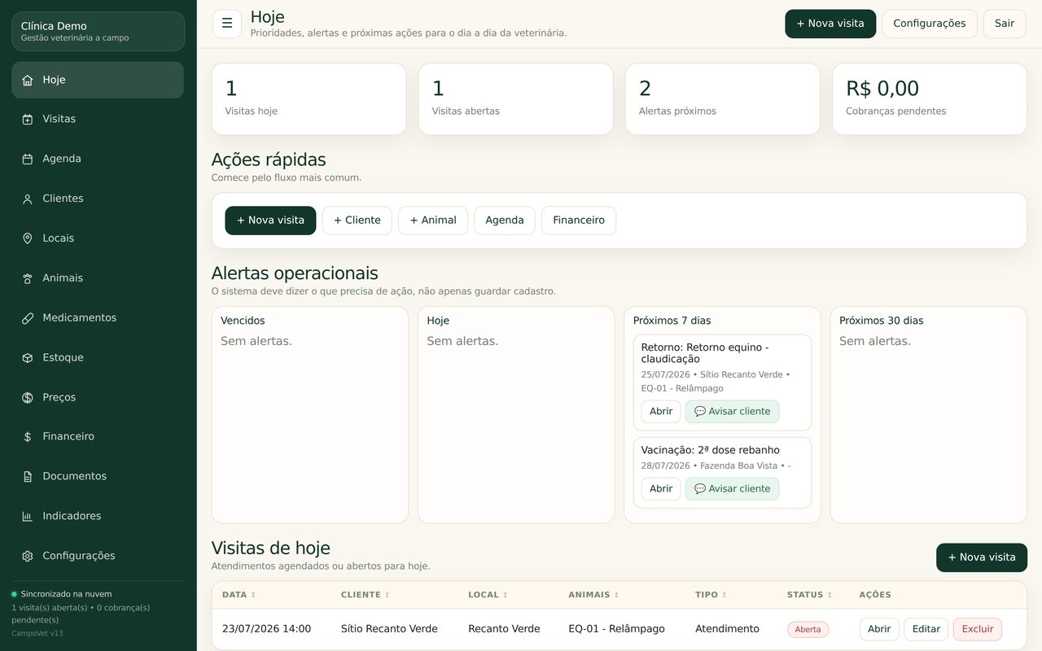
Task: Click the Aberta status badge
Action: point(808,630)
